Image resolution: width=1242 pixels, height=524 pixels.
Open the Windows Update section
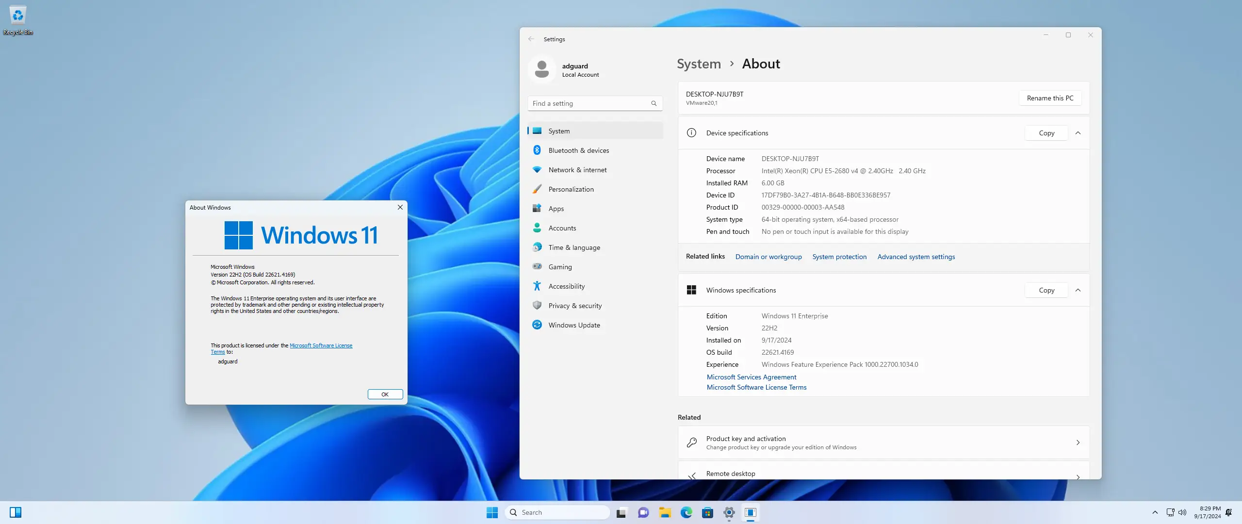pos(573,325)
